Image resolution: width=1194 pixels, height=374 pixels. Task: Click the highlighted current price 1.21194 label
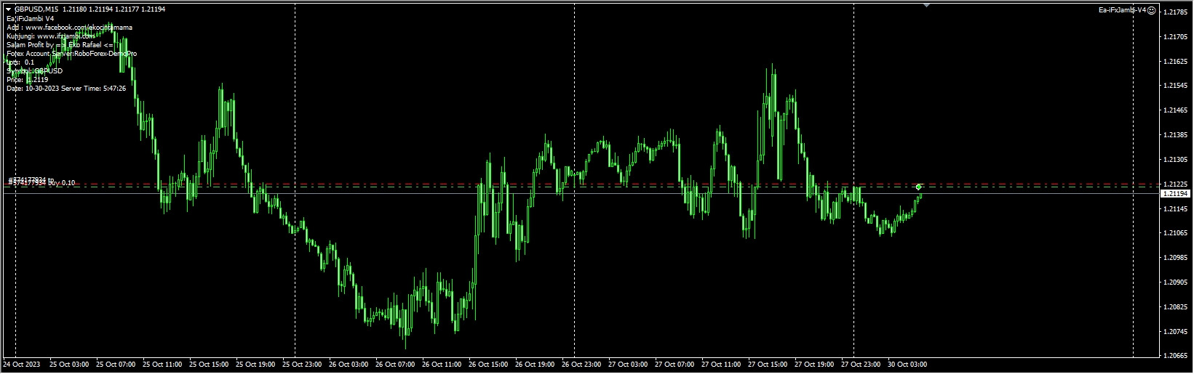click(x=1175, y=194)
